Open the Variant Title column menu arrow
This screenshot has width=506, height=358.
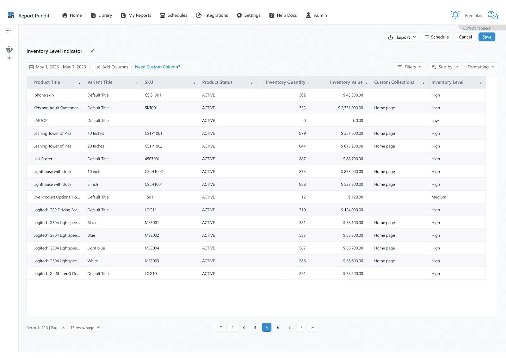point(137,83)
